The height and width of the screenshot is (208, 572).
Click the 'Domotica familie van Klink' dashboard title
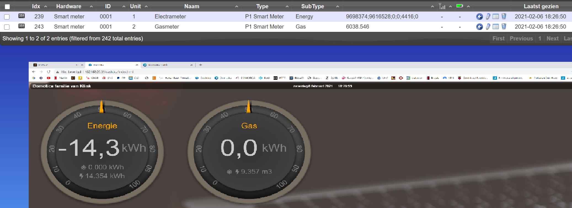[x=62, y=86]
